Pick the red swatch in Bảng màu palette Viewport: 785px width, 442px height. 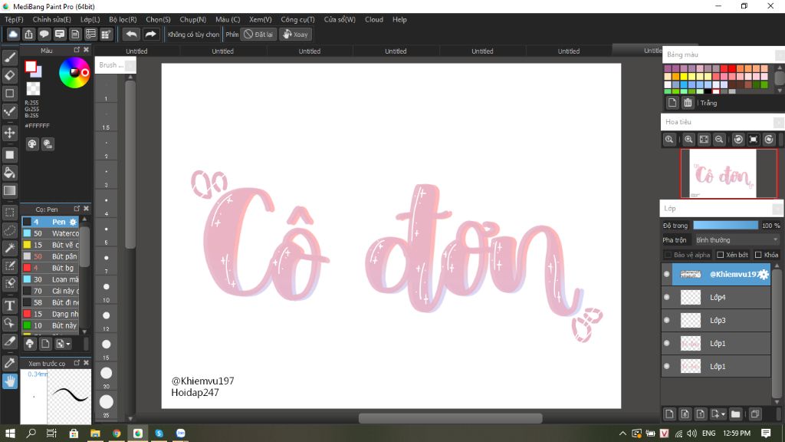[732, 68]
